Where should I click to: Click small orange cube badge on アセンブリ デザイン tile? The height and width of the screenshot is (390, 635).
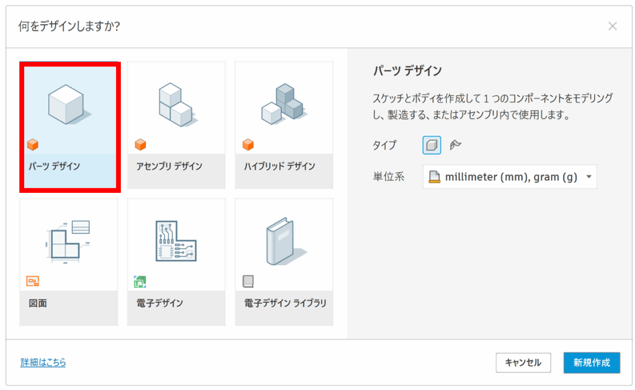(x=140, y=145)
